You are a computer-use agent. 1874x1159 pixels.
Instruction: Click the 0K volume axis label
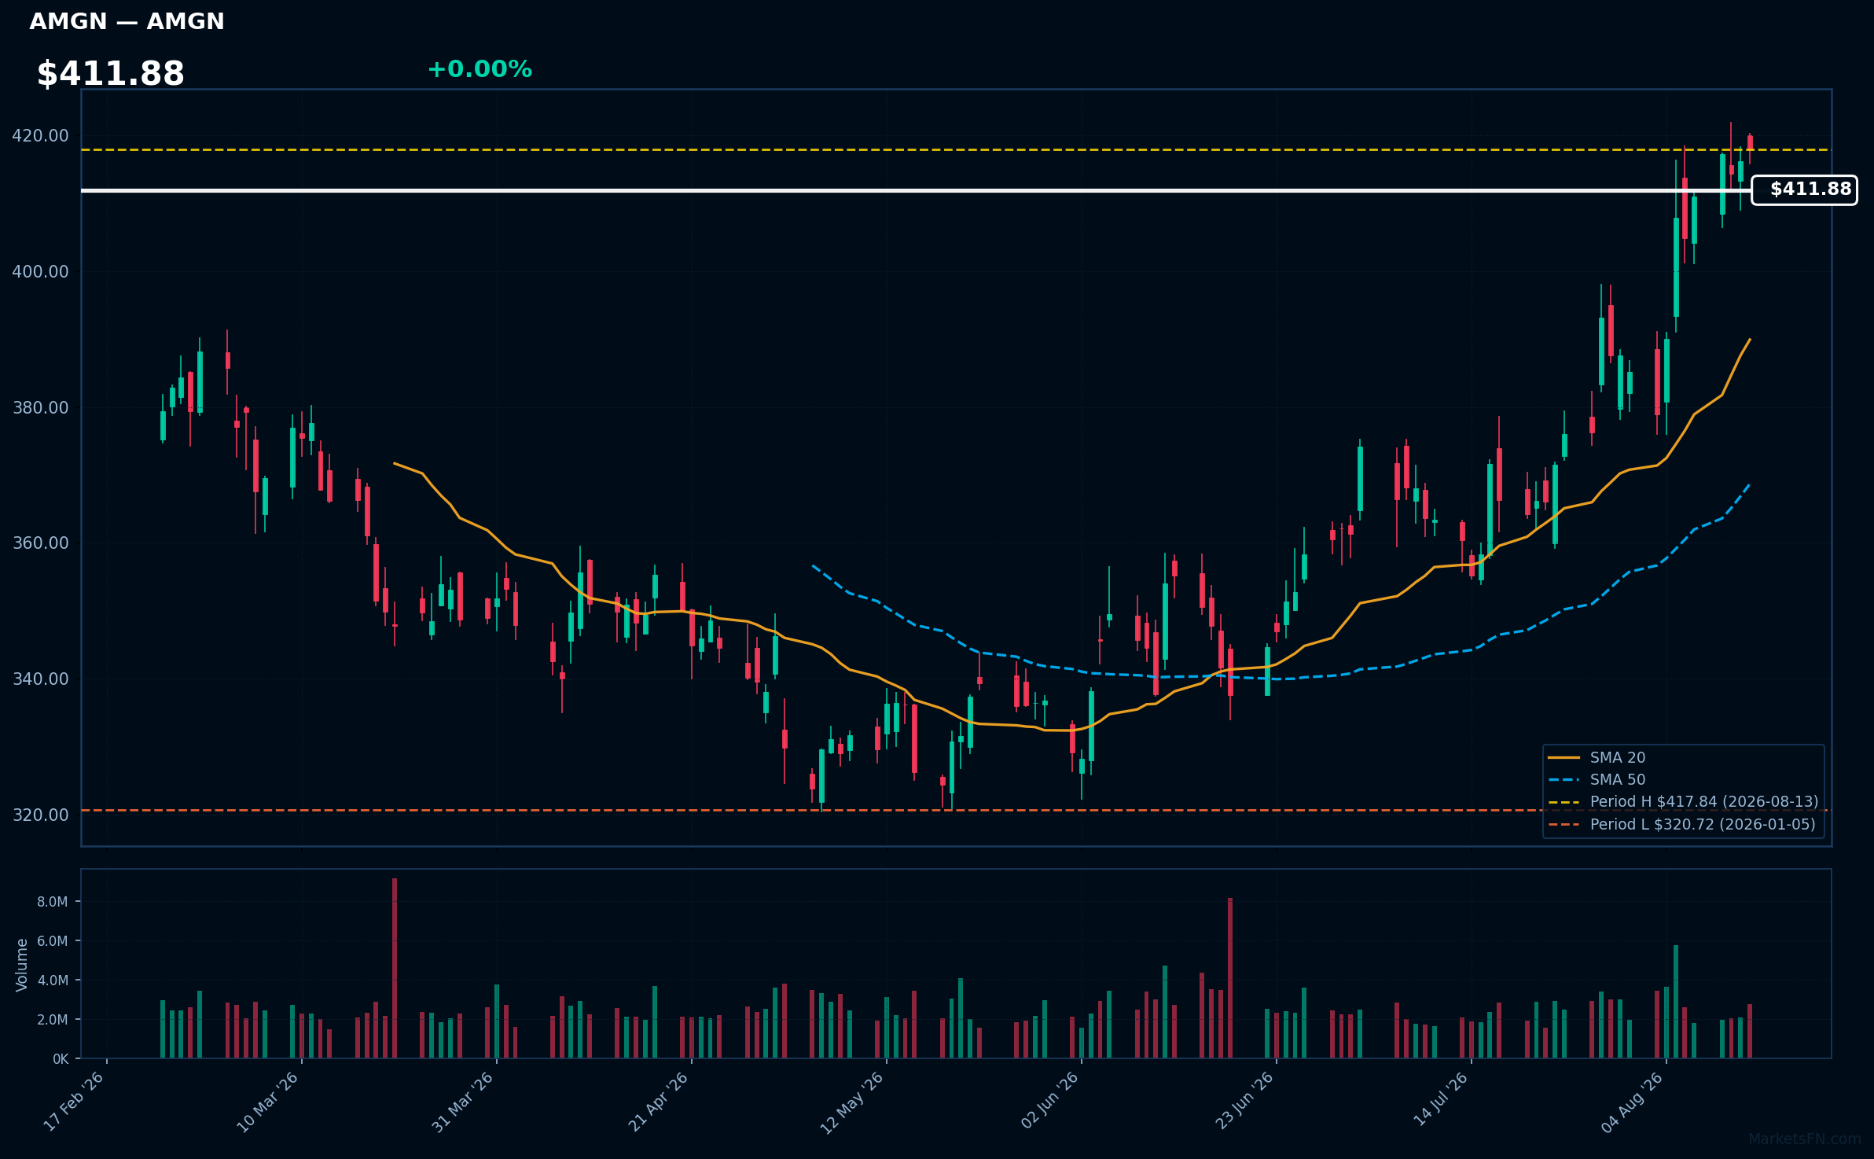(x=61, y=1059)
